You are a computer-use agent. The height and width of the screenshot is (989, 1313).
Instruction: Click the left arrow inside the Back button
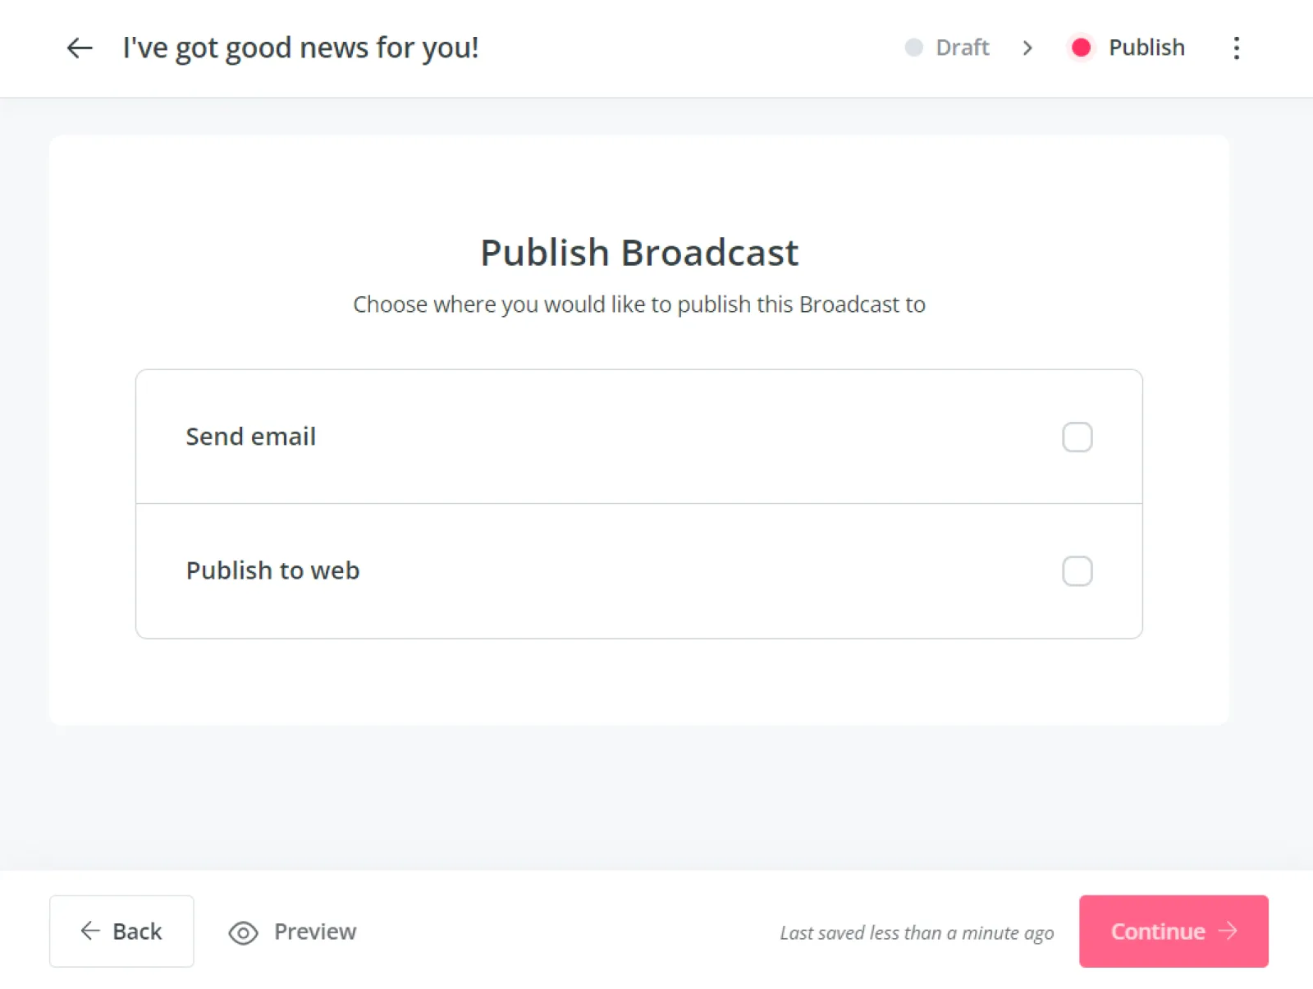[90, 931]
